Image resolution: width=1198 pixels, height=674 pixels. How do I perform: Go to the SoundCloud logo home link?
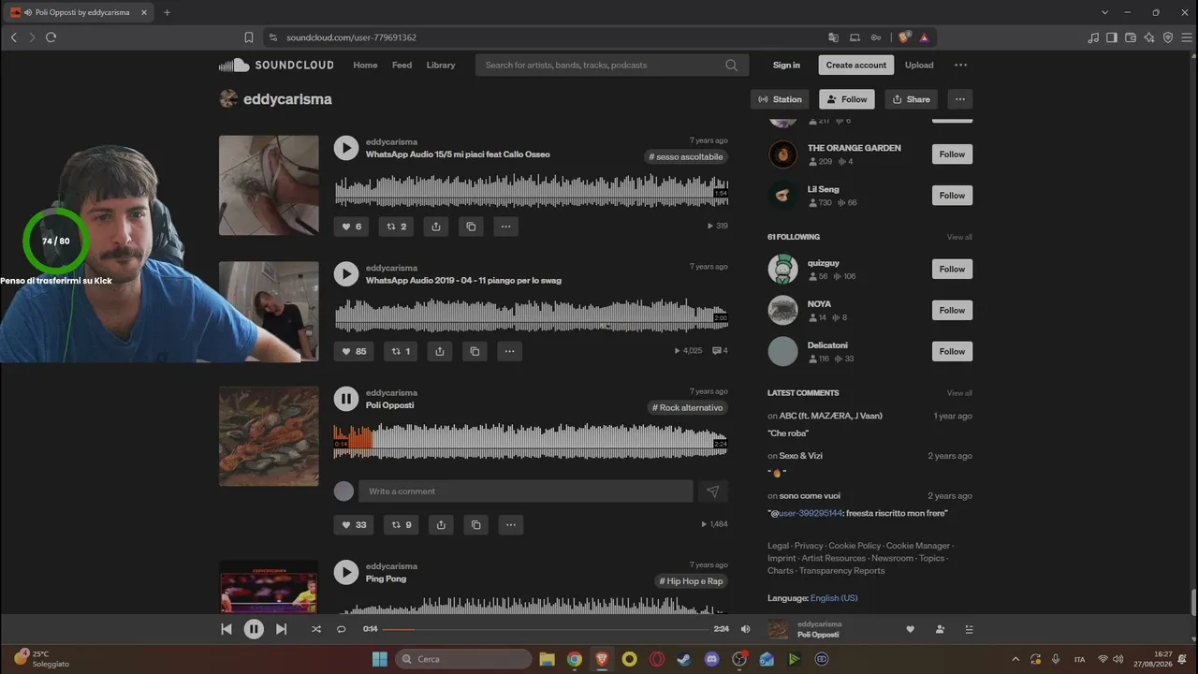[276, 66]
